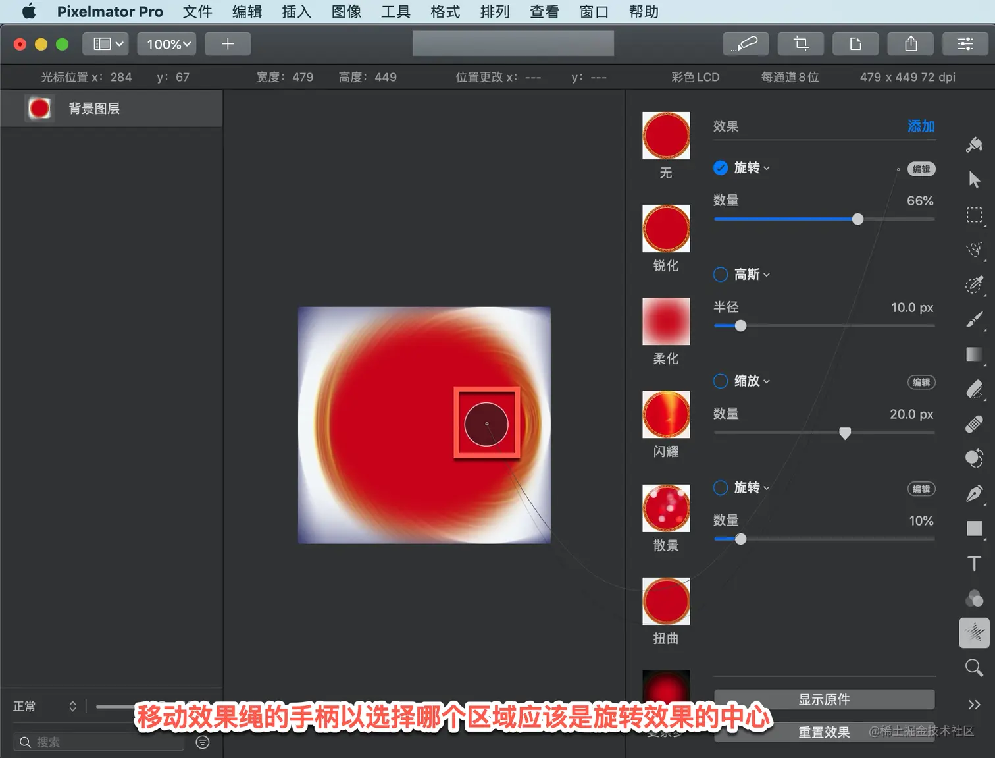The width and height of the screenshot is (995, 758).
Task: Open the 查看 menu
Action: pyautogui.click(x=544, y=12)
